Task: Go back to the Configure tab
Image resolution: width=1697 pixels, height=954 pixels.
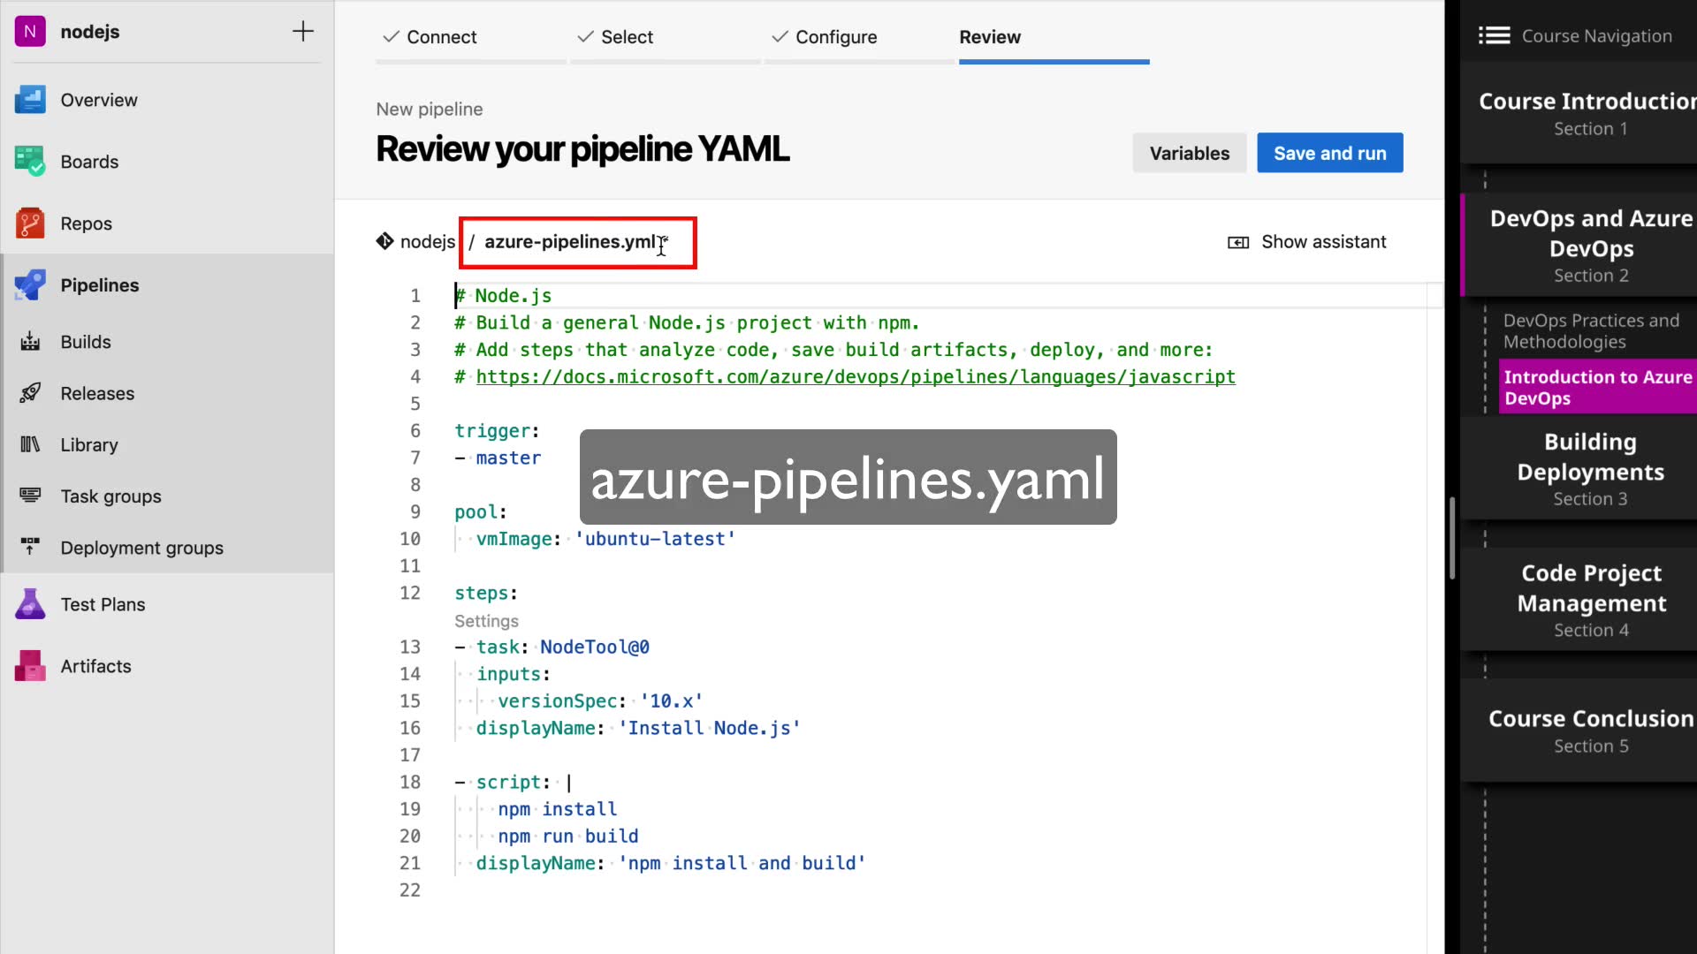Action: 835,37
